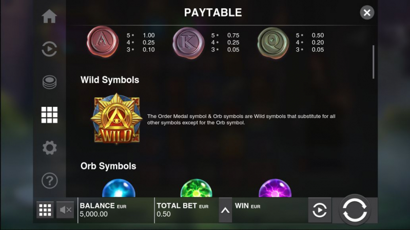Viewport: 410px width, 230px height.
Task: Click the paytable vertical scrollbar thumb
Action: tap(373, 62)
